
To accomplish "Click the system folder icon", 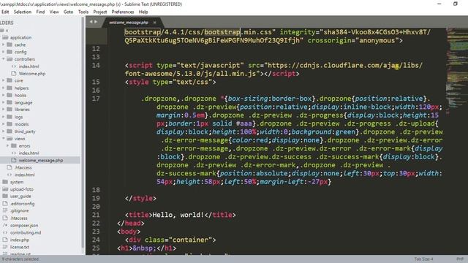I will (x=5, y=182).
